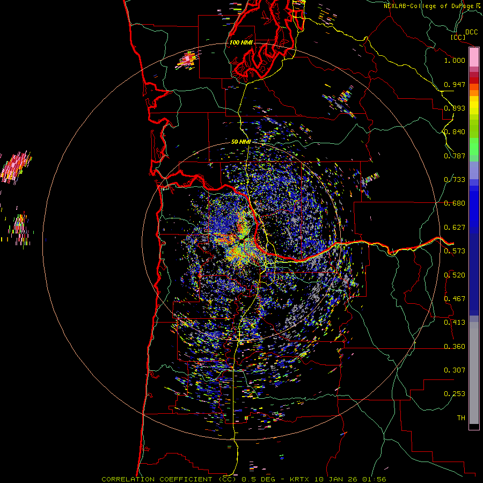Click the 'TH' threshold label on legend

[x=461, y=418]
